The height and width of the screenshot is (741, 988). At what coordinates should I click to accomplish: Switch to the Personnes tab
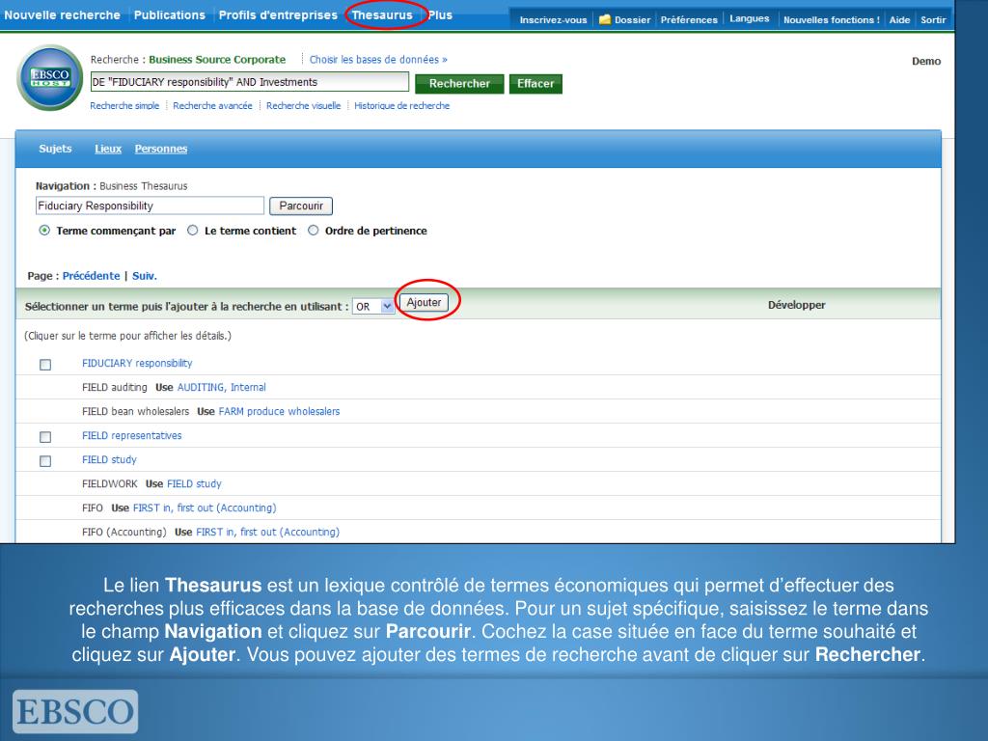point(161,149)
